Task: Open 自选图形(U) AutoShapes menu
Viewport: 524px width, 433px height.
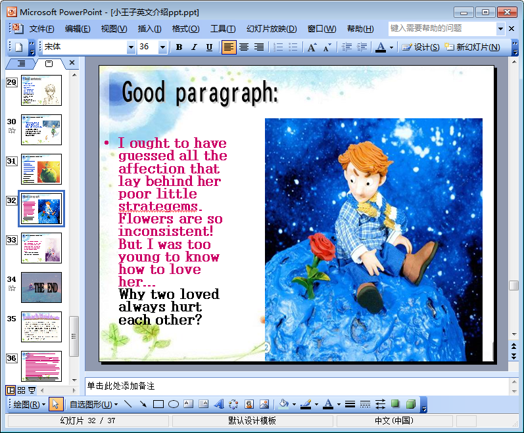Action: click(93, 405)
